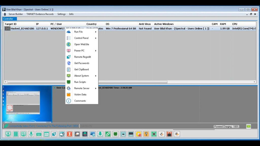
Task: Click the teal file cabinet toolbar icon
Action: pyautogui.click(x=16, y=134)
